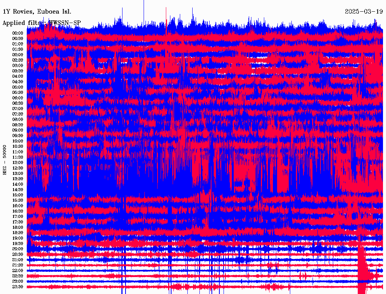Click the large red seismic event near 22:00
The image size is (386, 294).
pos(363,268)
